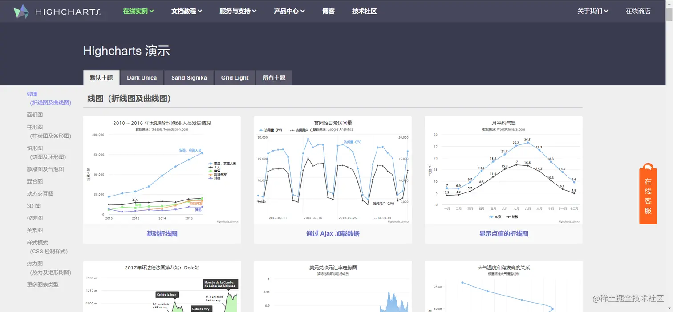The height and width of the screenshot is (312, 673).
Task: Click the scrollbar up arrow
Action: pyautogui.click(x=669, y=4)
